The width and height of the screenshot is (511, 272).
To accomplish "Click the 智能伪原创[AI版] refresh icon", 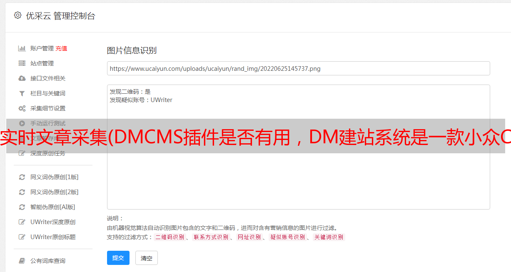I will [22, 207].
